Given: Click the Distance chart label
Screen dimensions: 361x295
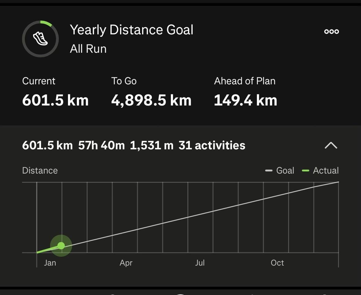Looking at the screenshot, I should (x=40, y=170).
